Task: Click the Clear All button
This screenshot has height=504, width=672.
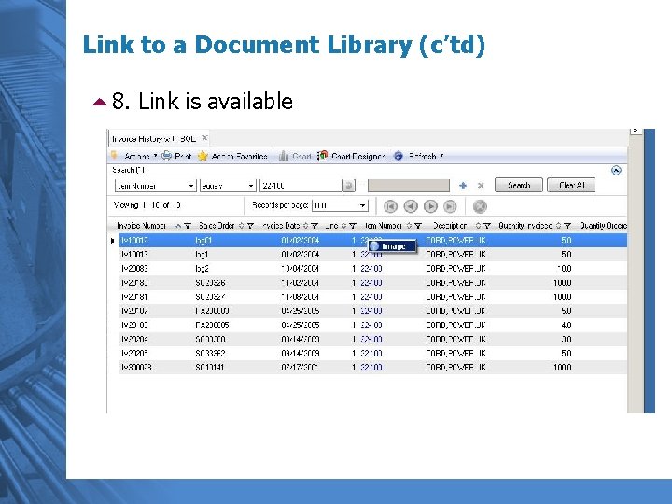Action: [571, 185]
